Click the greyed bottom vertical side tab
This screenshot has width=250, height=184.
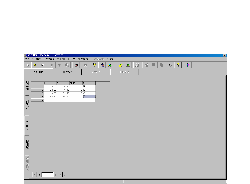tap(27, 165)
